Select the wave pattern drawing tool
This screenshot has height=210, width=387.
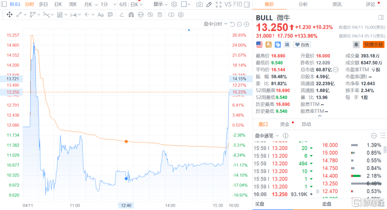(46, 15)
